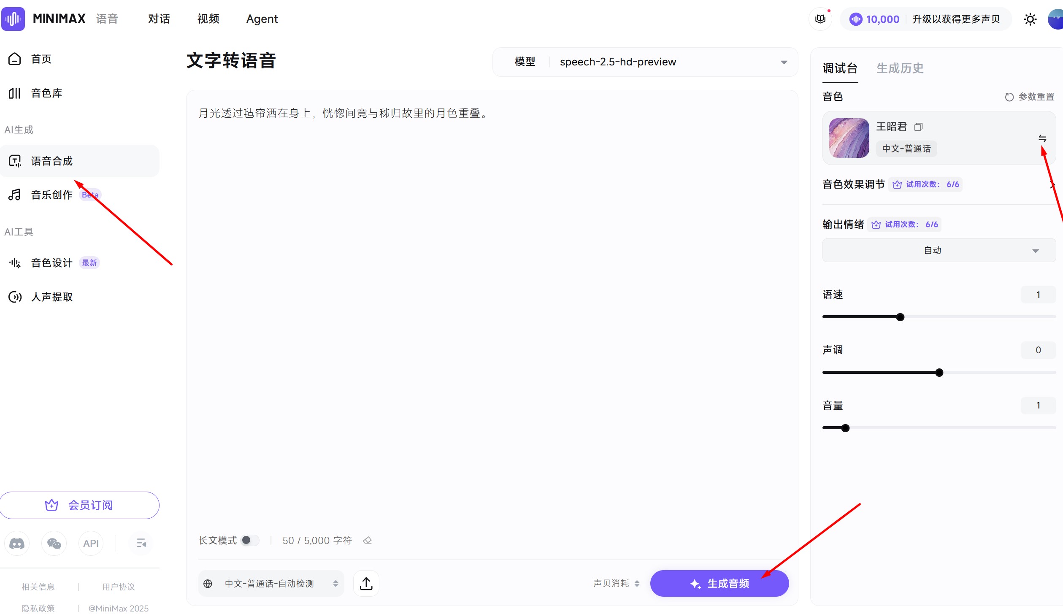The image size is (1063, 614).
Task: Click the upload file icon button
Action: [x=366, y=584]
